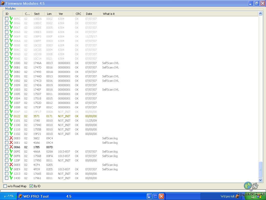Click the red X icon for module 00E1
The height and width of the screenshot is (200, 266).
pos(11,142)
